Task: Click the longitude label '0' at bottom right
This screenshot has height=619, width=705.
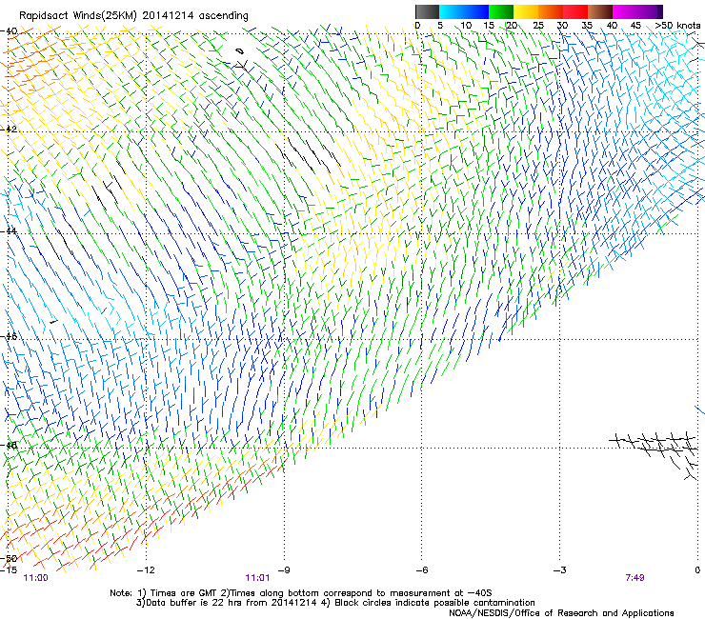Action: click(697, 569)
